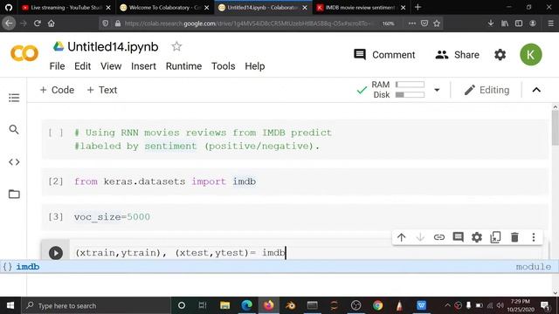
Task: Open Microsoft Edge from the taskbar
Action: 246,305
